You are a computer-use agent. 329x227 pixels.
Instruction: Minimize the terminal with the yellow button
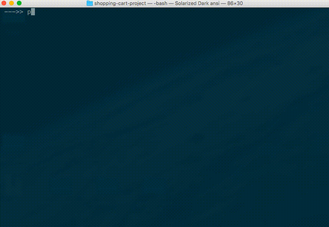pyautogui.click(x=12, y=3)
